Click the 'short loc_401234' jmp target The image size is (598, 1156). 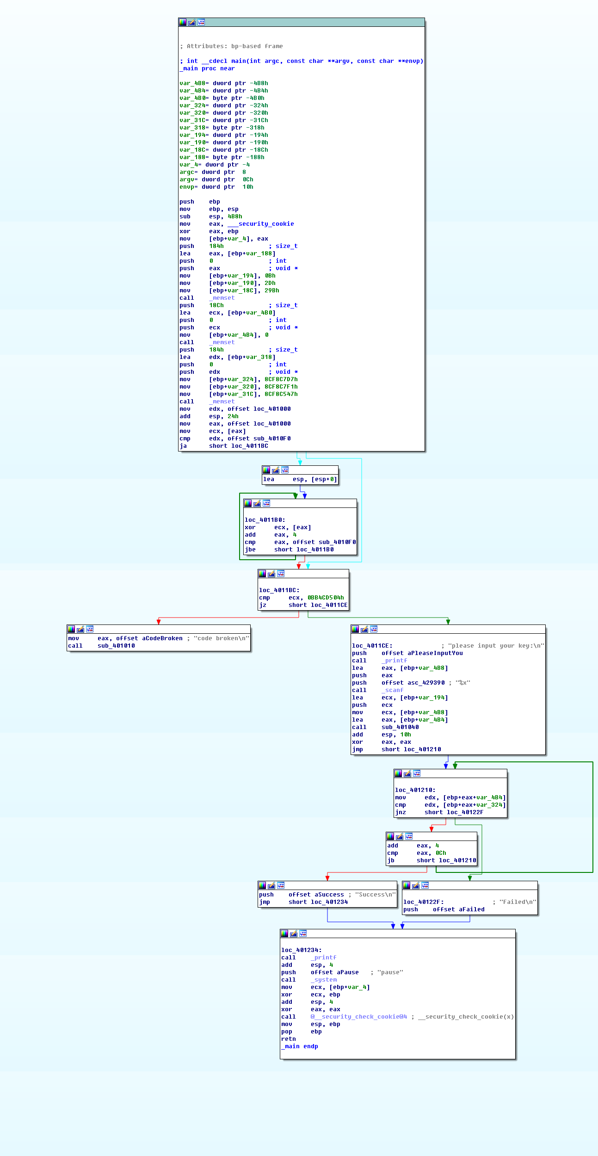coord(318,902)
